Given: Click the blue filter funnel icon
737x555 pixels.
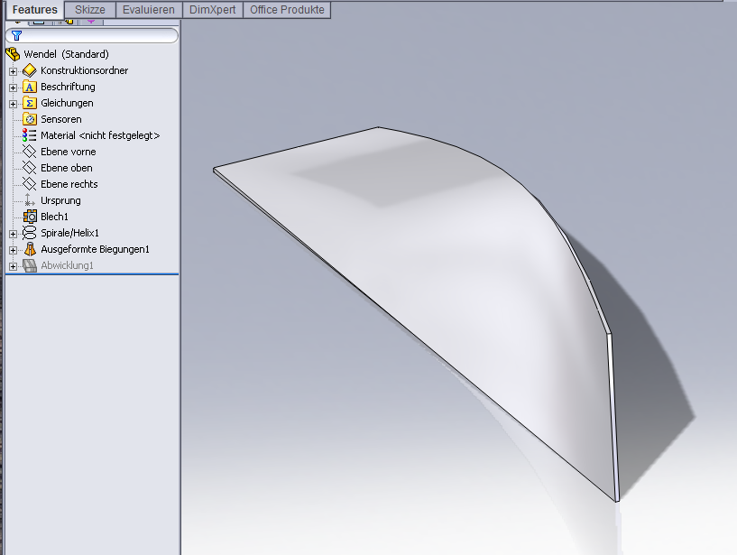Looking at the screenshot, I should tap(16, 36).
